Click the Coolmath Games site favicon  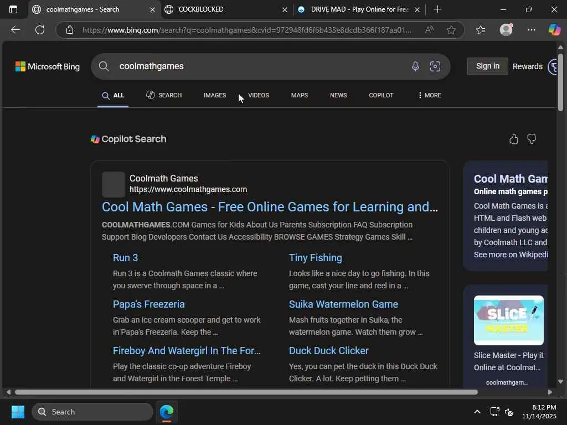tap(113, 184)
